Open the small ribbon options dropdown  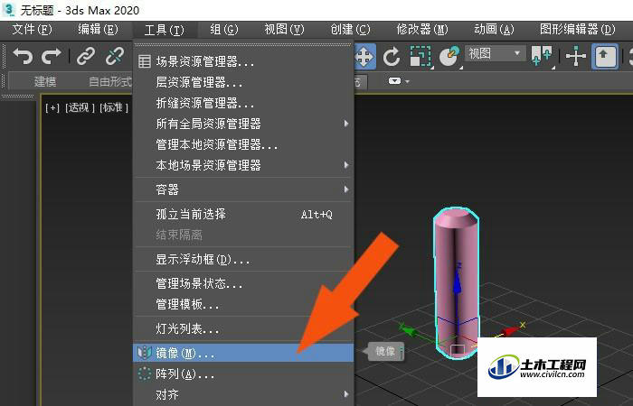point(399,81)
